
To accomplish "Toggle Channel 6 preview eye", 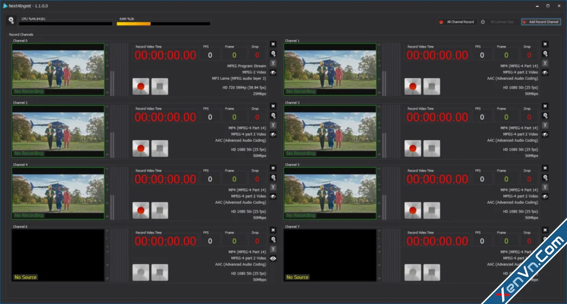I will pyautogui.click(x=273, y=259).
